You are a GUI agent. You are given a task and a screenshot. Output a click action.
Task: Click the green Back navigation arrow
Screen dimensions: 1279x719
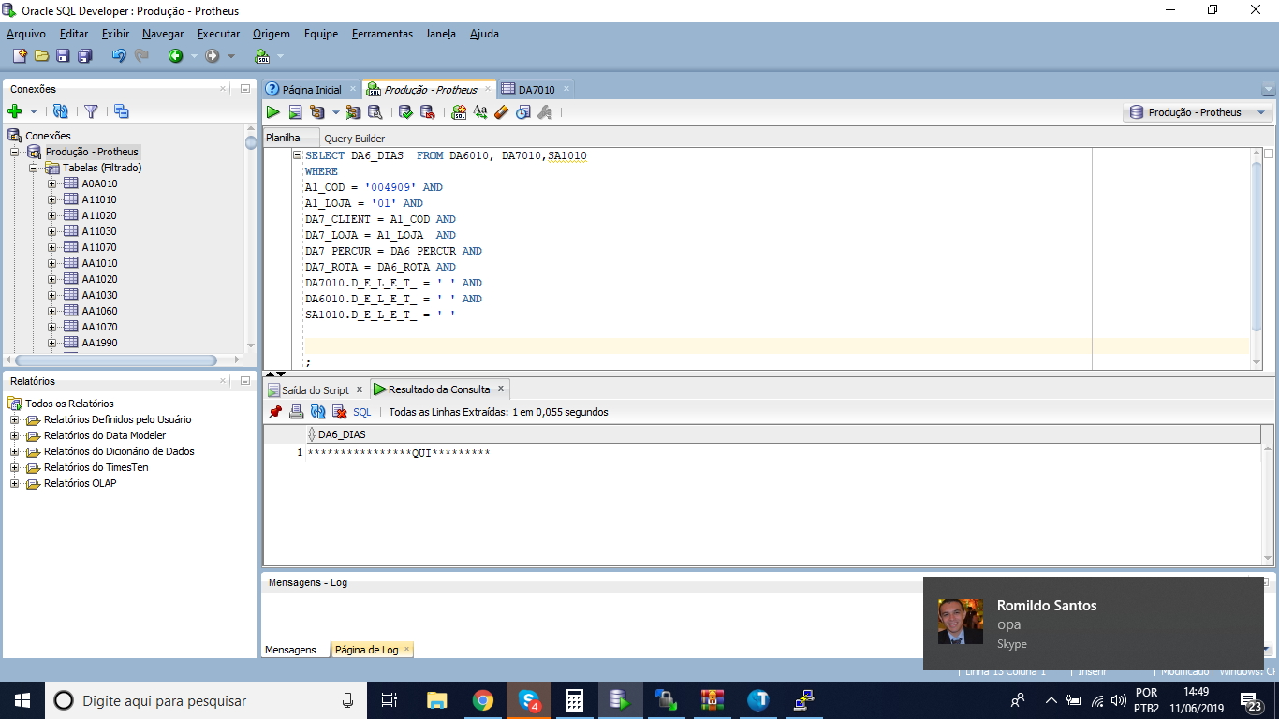point(175,56)
